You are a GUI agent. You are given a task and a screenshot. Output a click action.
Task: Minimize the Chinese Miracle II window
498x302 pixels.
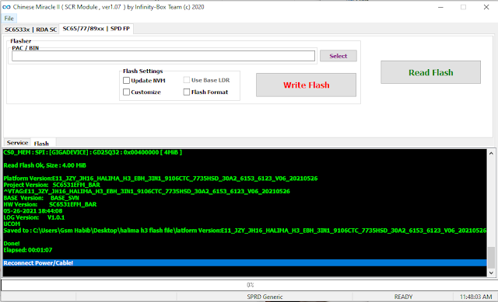[x=440, y=7]
